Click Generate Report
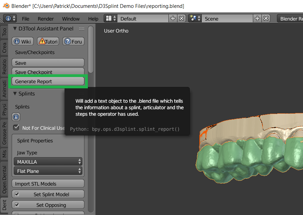Viewport: 303px width, 215px height. 48,81
